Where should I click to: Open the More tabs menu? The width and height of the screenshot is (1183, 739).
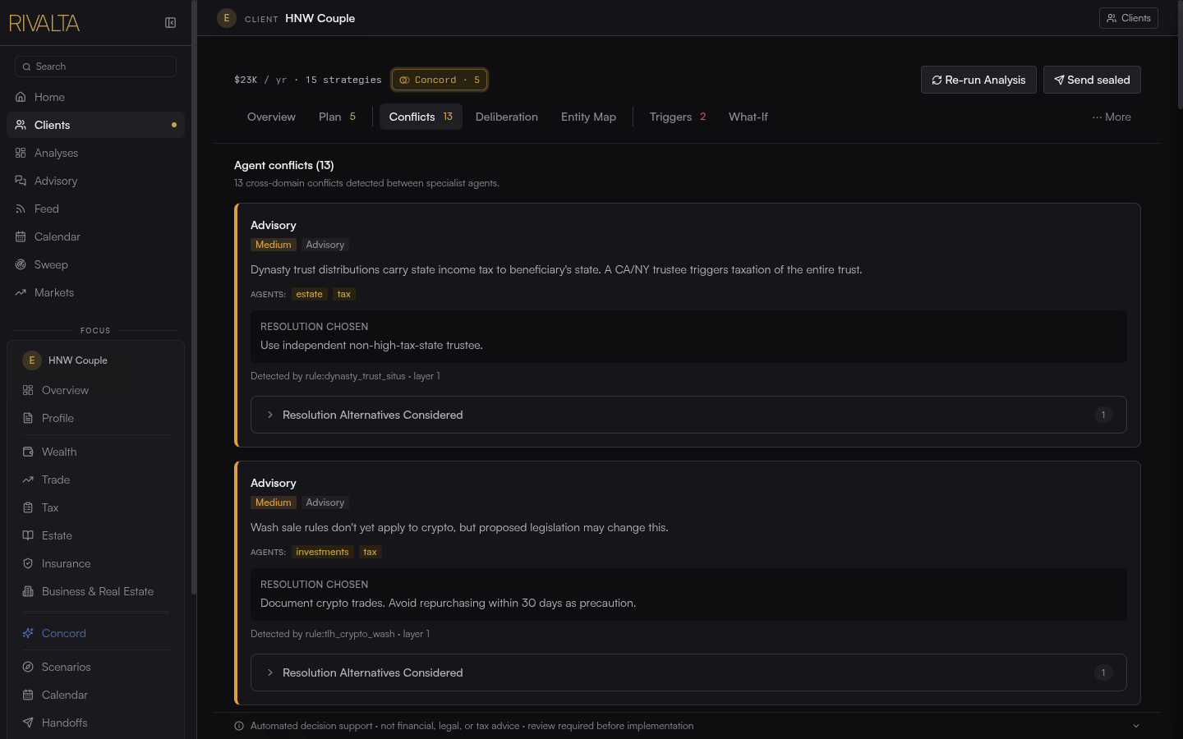click(1112, 117)
